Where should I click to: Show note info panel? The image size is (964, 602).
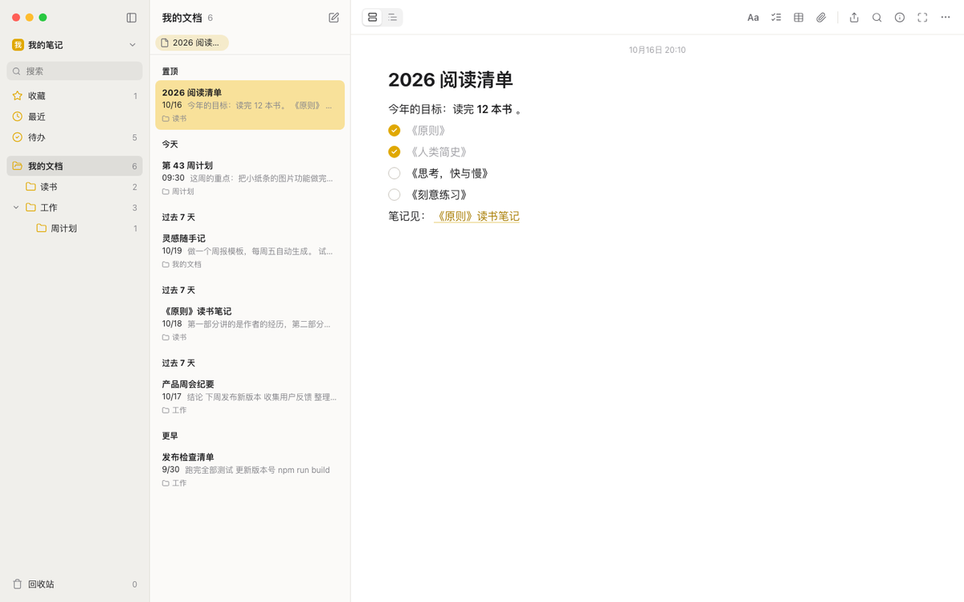pos(900,18)
